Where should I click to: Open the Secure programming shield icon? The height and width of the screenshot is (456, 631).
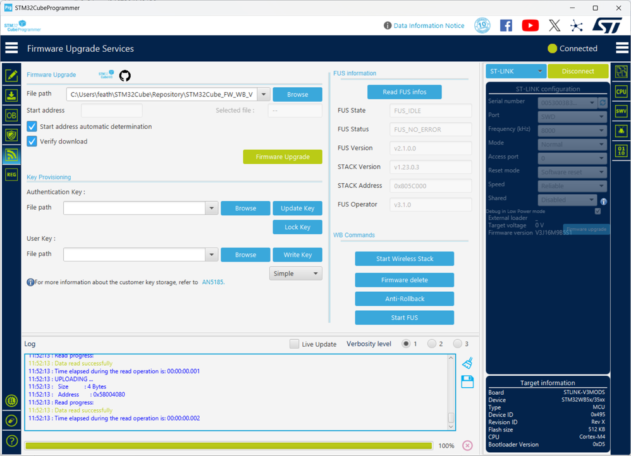(x=11, y=135)
